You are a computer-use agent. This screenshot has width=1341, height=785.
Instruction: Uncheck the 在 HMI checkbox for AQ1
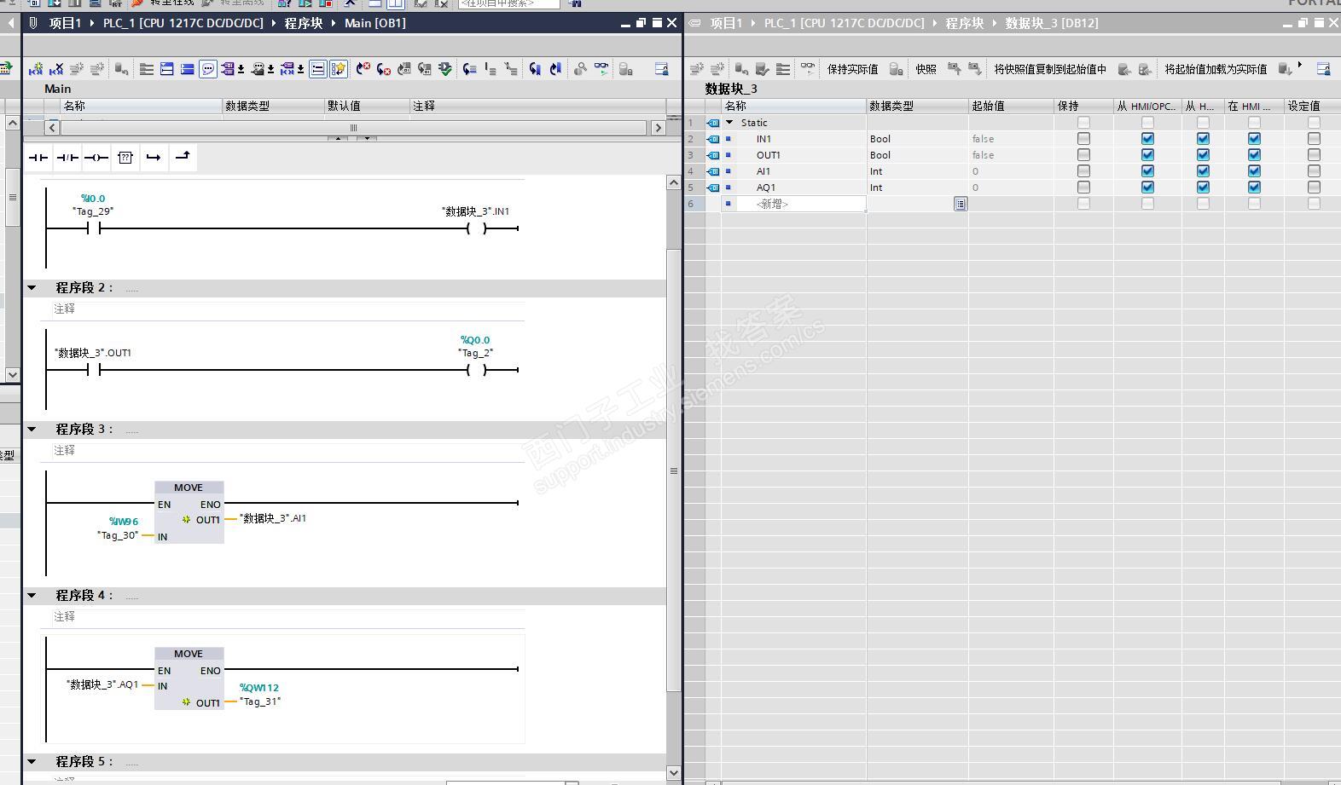[x=1254, y=188]
